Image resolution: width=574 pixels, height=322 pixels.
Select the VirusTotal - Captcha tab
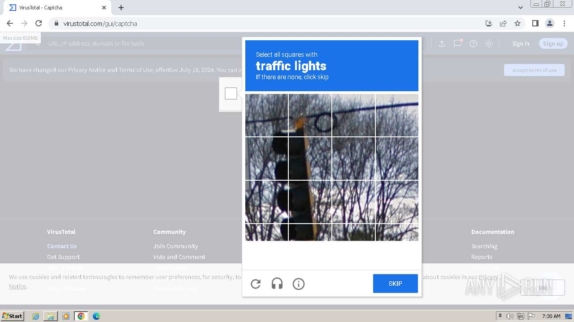pos(57,8)
